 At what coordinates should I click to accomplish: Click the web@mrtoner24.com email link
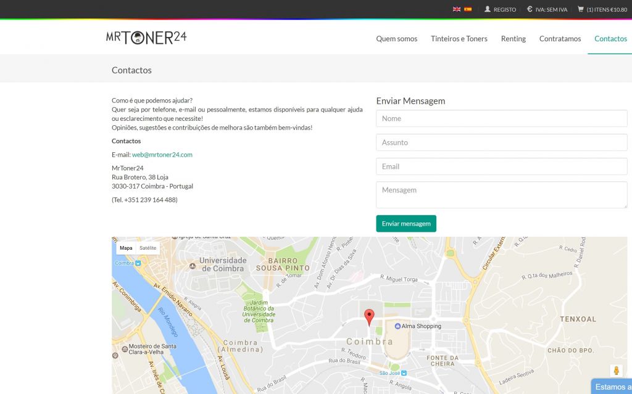162,155
